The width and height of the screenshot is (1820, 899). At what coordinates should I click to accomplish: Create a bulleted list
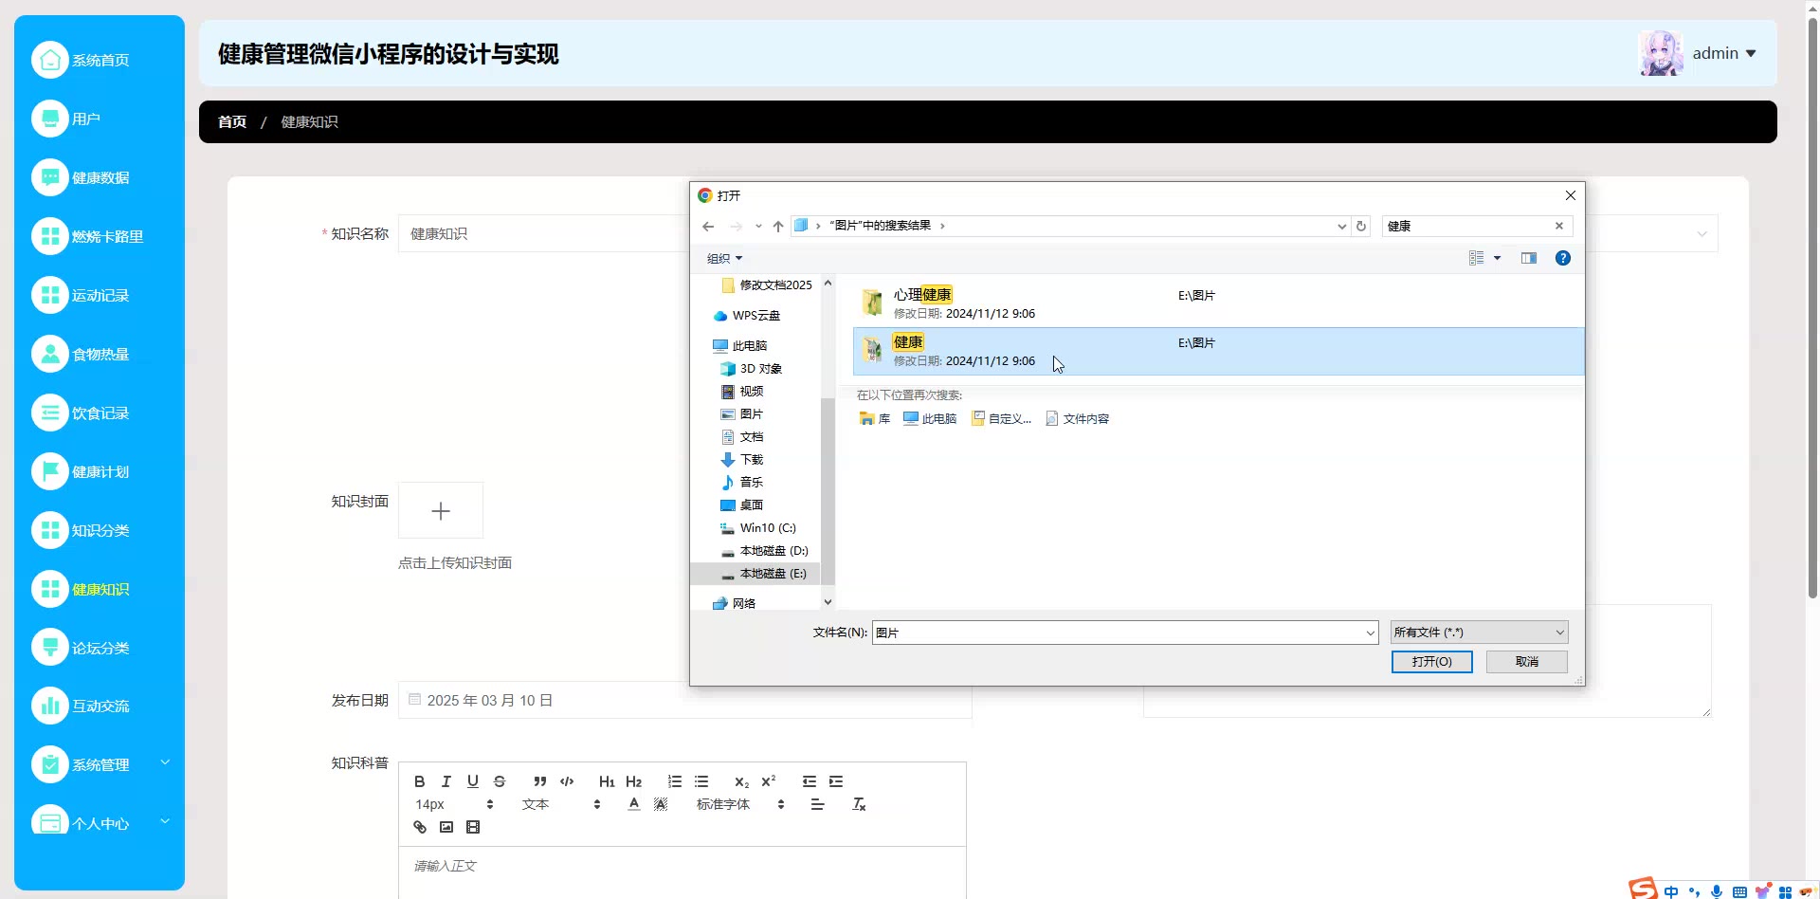(x=701, y=781)
